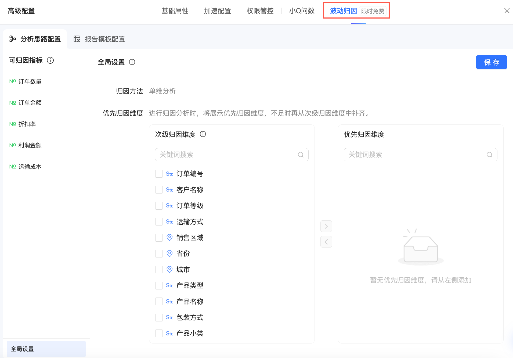Image resolution: width=513 pixels, height=358 pixels.
Task: Check the 产品名称 checkbox
Action: [x=159, y=302]
